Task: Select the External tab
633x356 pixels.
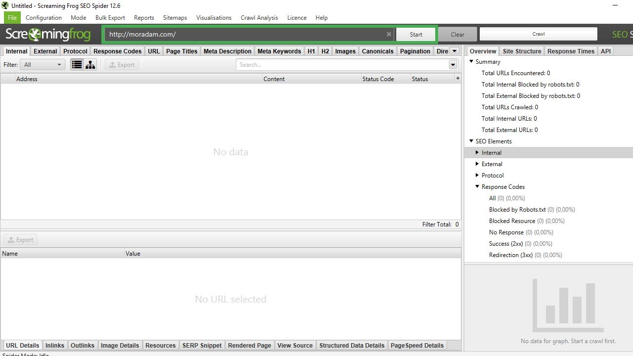Action: click(45, 51)
